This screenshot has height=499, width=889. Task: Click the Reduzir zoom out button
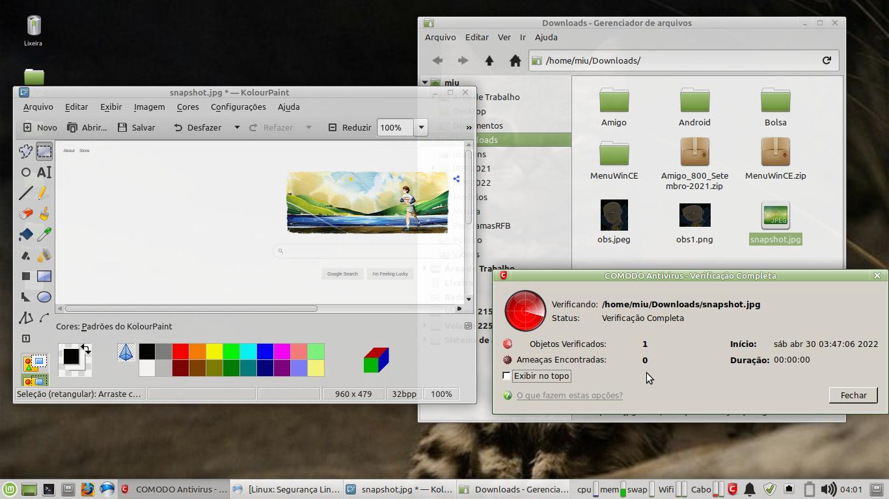[349, 127]
